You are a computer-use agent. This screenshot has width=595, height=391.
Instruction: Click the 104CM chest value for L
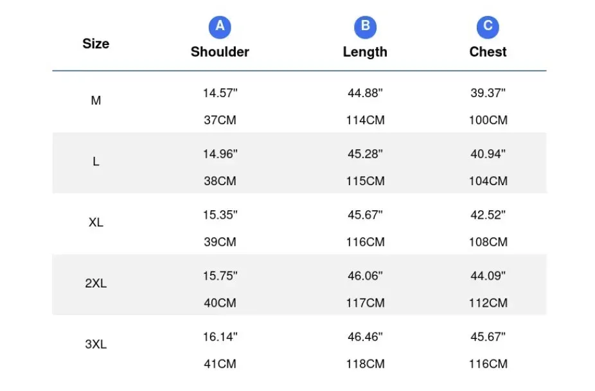(x=488, y=181)
